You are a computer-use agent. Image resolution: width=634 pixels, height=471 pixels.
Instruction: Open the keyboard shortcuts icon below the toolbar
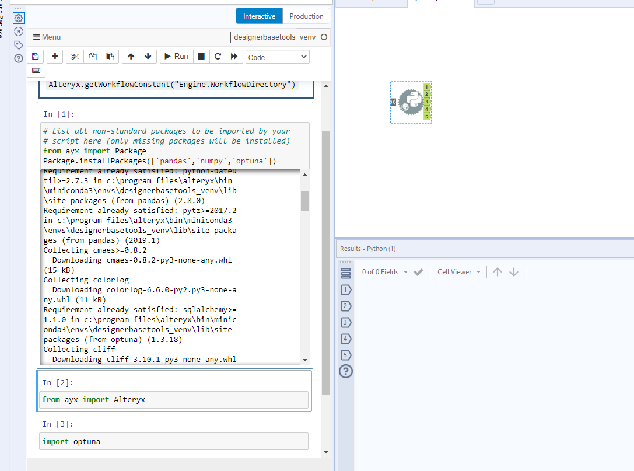[36, 70]
